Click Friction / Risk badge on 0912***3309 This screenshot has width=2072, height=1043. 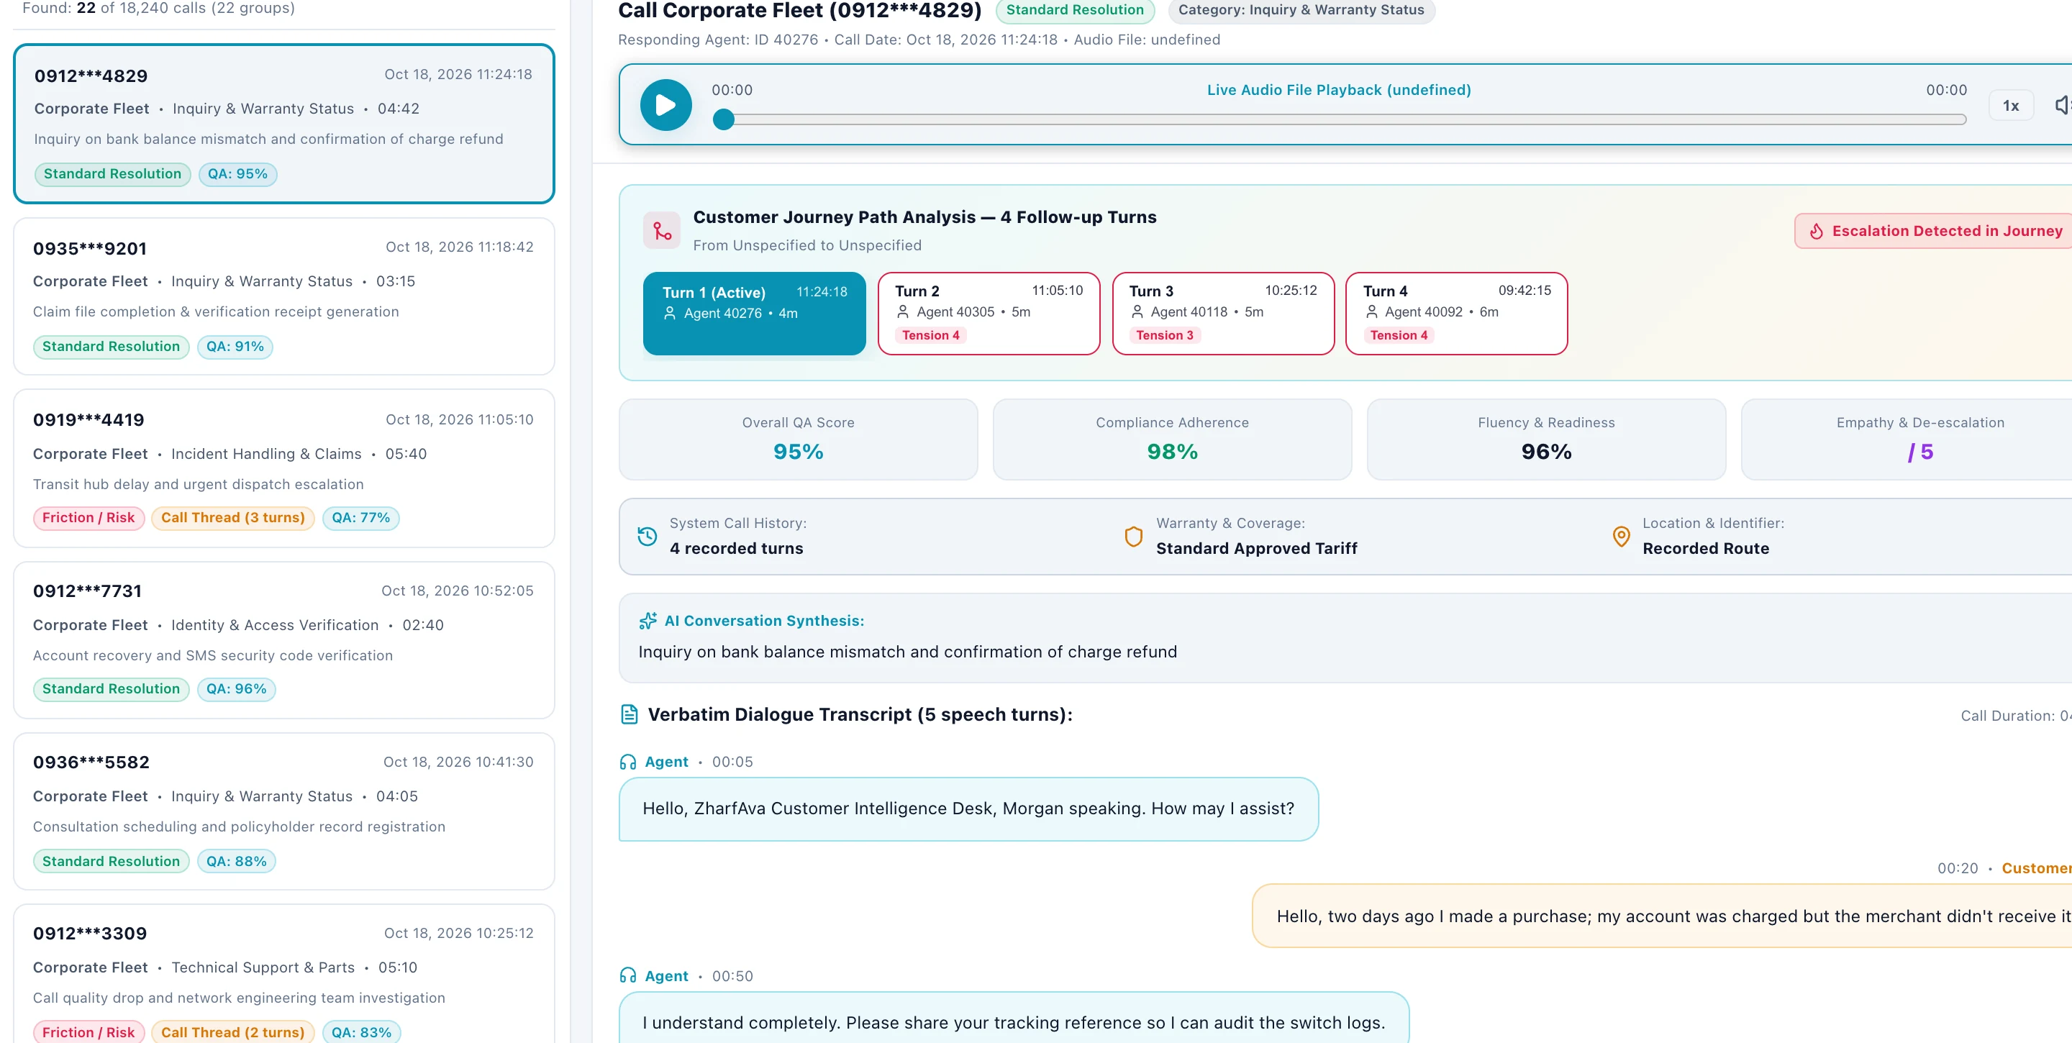(88, 1032)
